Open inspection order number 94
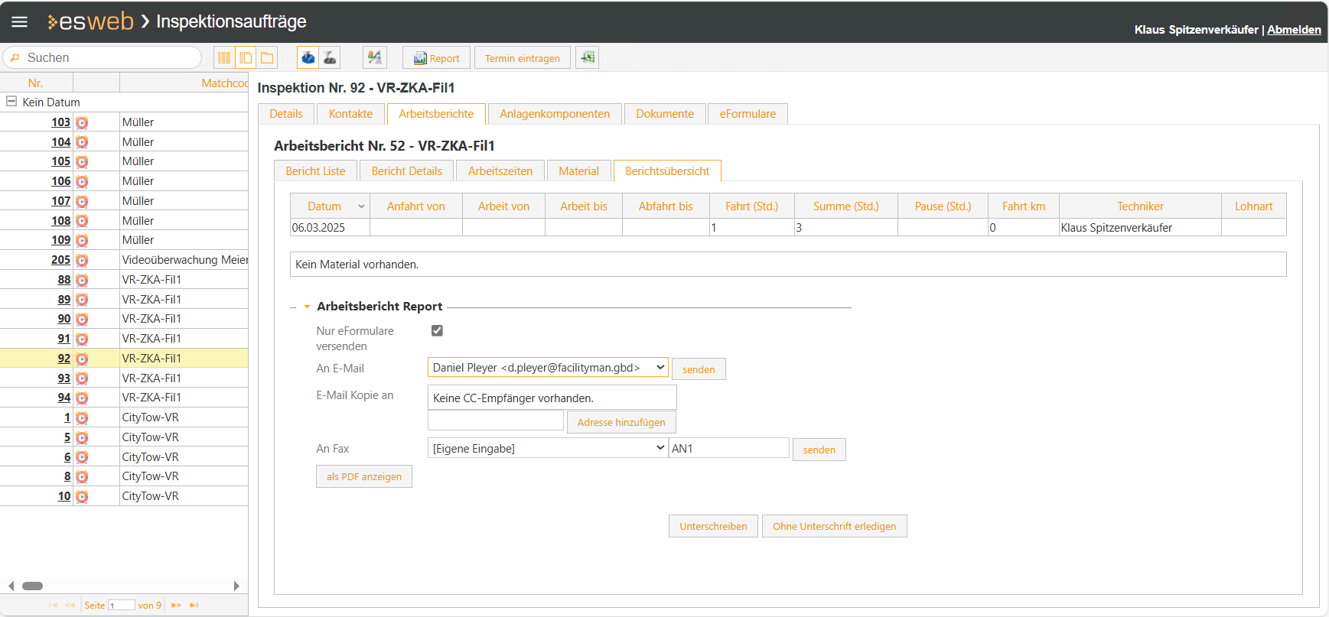Image resolution: width=1329 pixels, height=617 pixels. tap(64, 398)
